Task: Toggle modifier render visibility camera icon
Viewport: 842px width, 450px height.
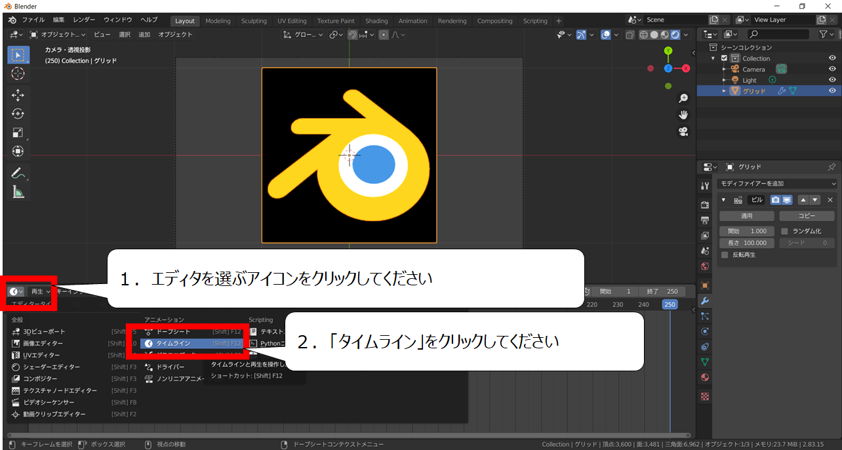Action: click(x=775, y=200)
